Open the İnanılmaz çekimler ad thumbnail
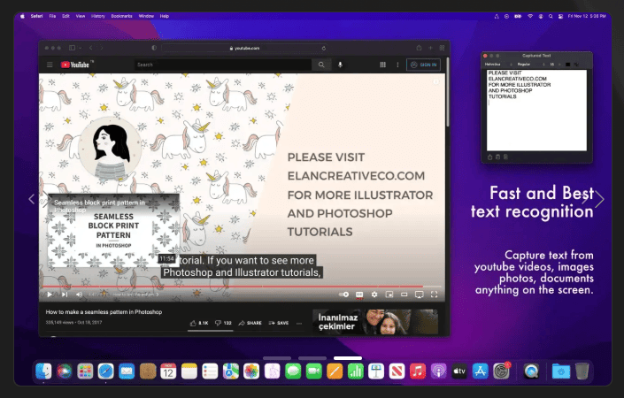 [375, 322]
